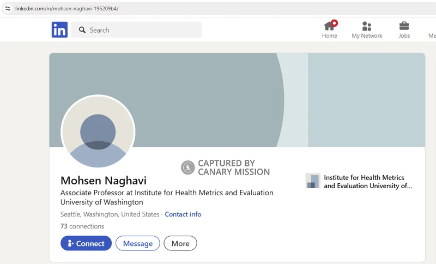Image resolution: width=436 pixels, height=264 pixels.
Task: Click the search magnifier icon
Action: click(x=82, y=30)
